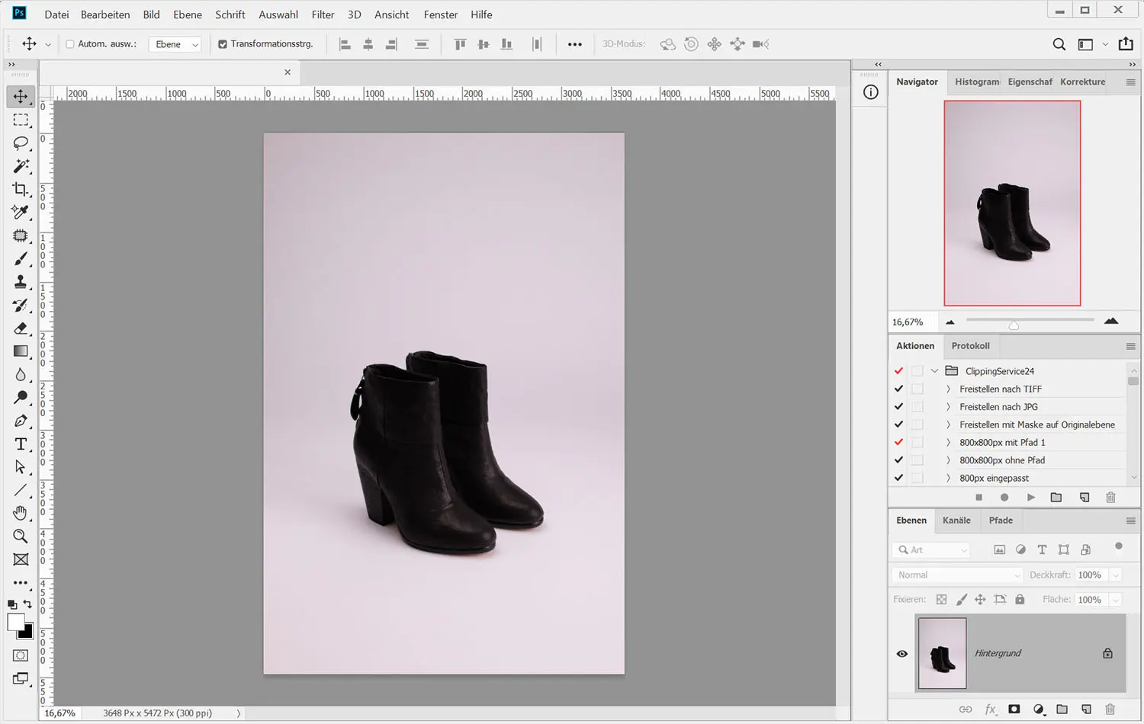Open the Filter menu

(x=323, y=14)
